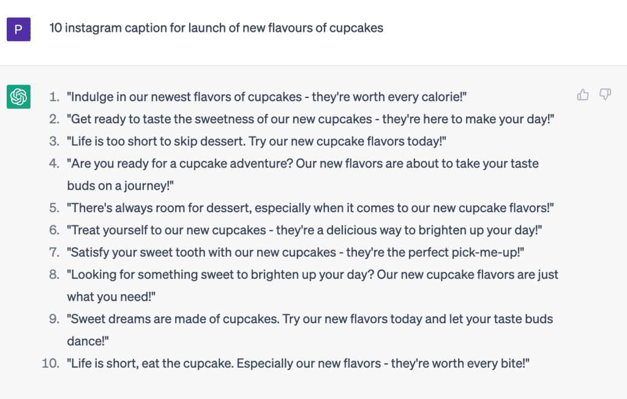
Task: Click the thumbs up icon
Action: pyautogui.click(x=583, y=94)
